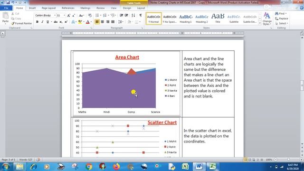This screenshot has height=171, width=304.
Task: Open the Font dialog launcher
Action: click(x=91, y=28)
